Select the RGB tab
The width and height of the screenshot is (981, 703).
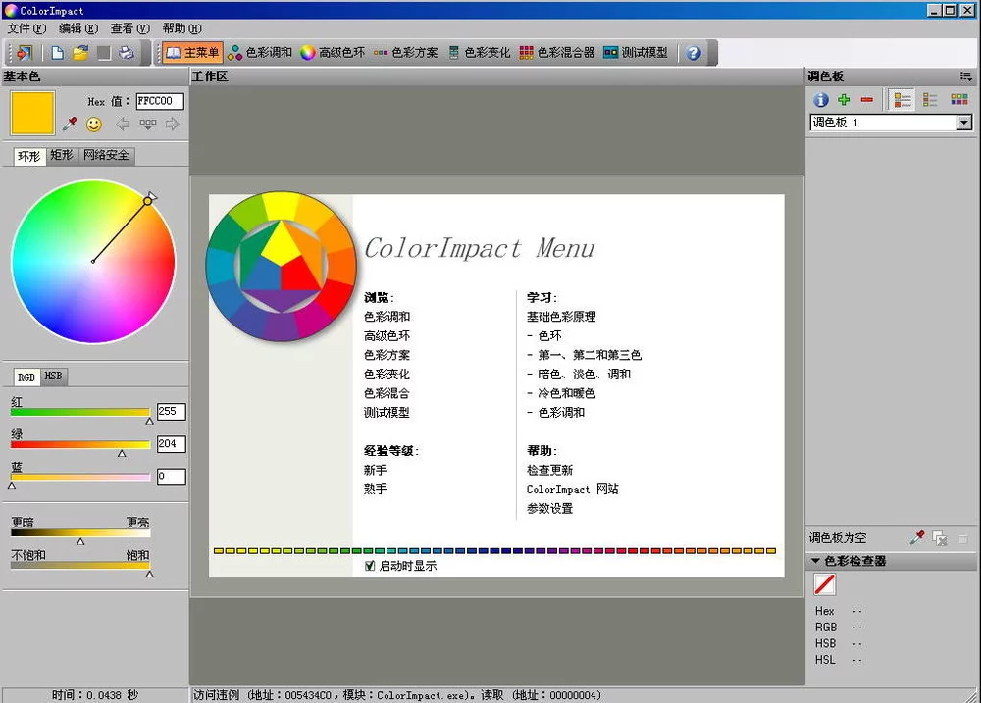pos(26,377)
